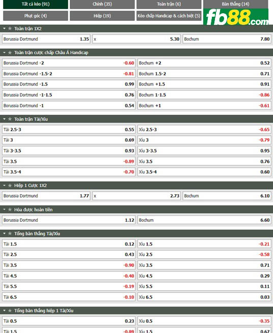273x333 pixels.
Task: Choose Tài 3 at 0.69
Action: click(69, 140)
